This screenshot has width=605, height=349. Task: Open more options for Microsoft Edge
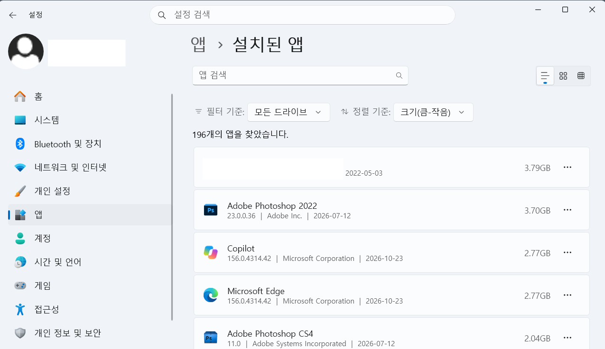(x=567, y=295)
